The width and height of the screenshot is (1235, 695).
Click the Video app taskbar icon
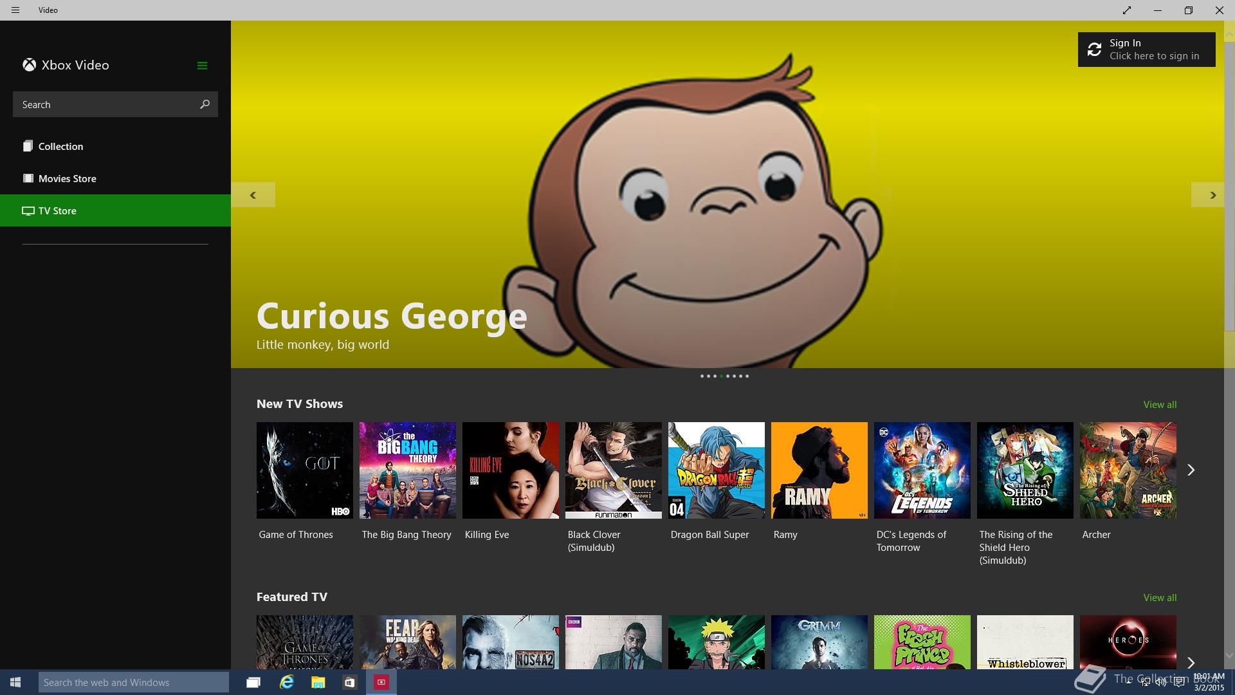point(381,682)
